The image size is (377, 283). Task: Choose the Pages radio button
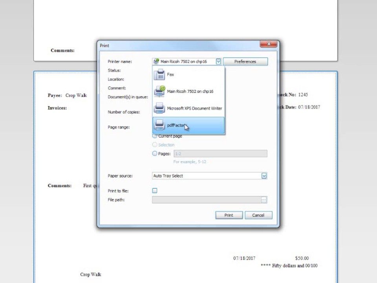point(155,154)
